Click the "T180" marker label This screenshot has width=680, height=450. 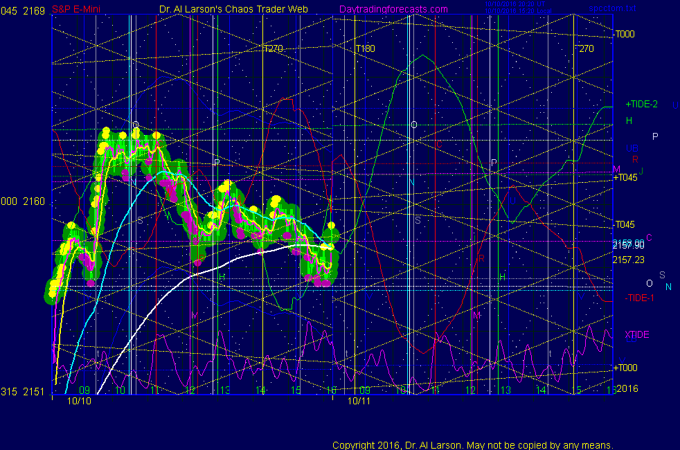[x=365, y=48]
